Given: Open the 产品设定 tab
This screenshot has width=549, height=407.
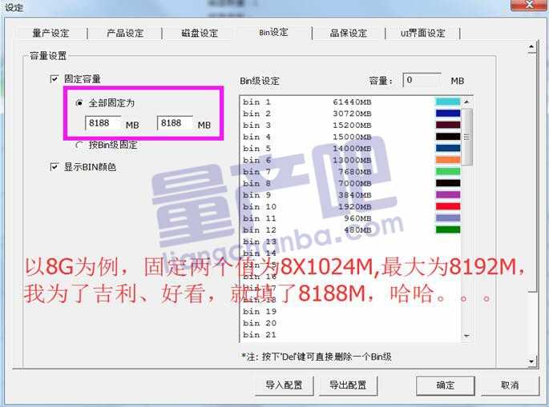Looking at the screenshot, I should pyautogui.click(x=125, y=34).
